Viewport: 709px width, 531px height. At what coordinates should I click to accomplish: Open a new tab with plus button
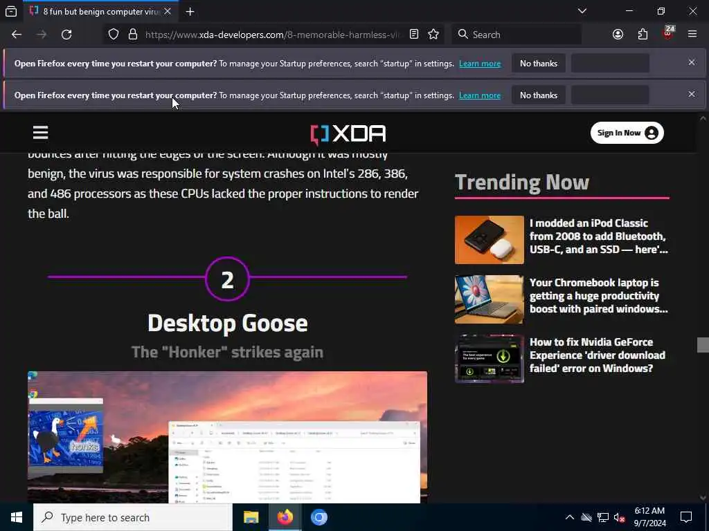(190, 11)
